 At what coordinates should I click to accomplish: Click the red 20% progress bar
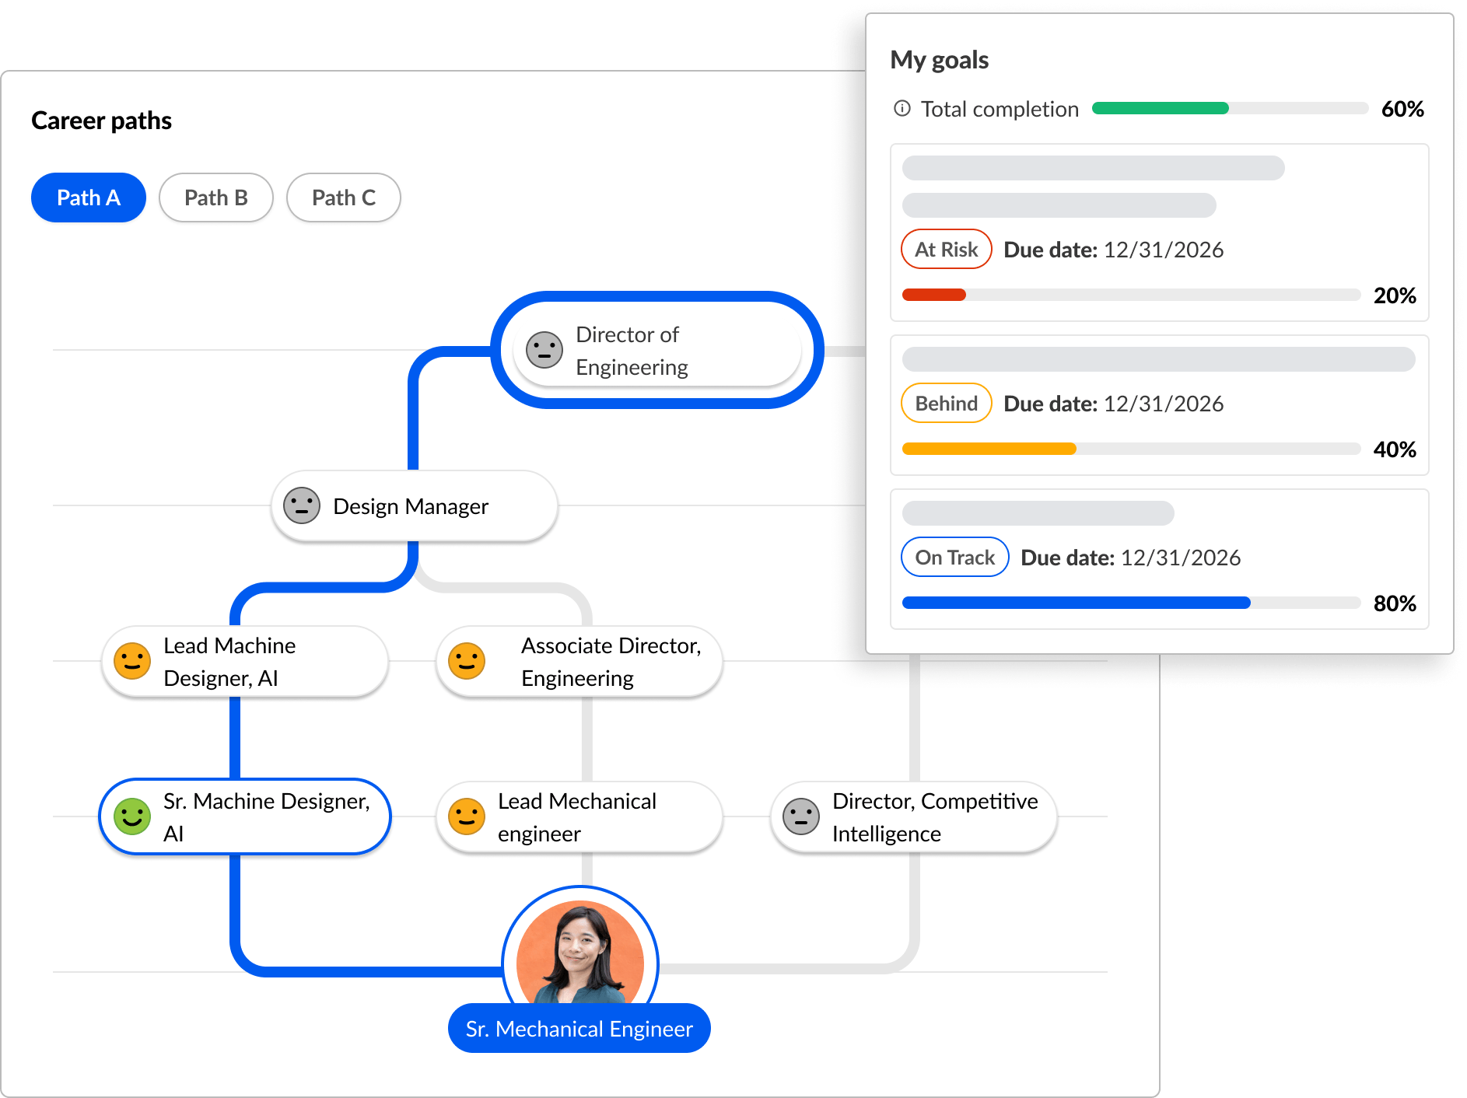click(x=1131, y=295)
